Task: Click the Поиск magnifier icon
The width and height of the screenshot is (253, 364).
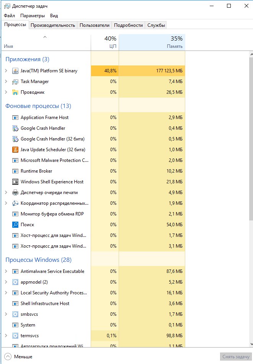Action: pyautogui.click(x=15, y=224)
